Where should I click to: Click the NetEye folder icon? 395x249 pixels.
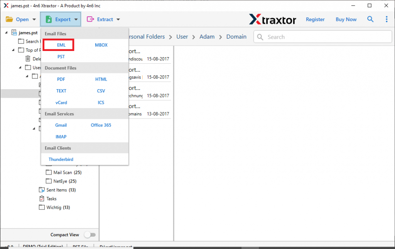coord(49,181)
